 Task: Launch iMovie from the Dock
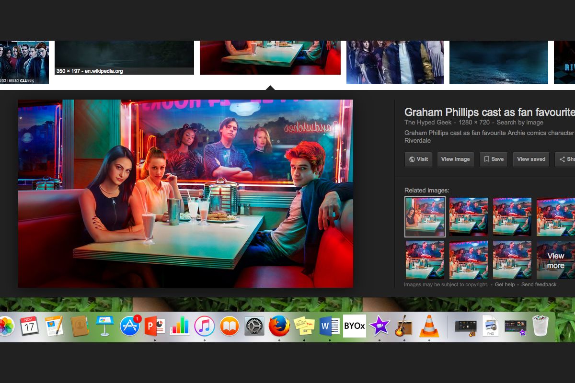pos(379,326)
